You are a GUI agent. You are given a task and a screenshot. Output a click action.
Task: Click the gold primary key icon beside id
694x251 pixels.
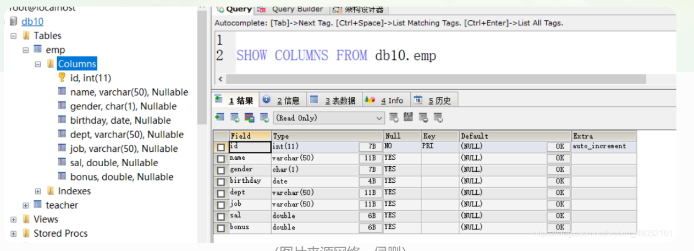[x=62, y=78]
